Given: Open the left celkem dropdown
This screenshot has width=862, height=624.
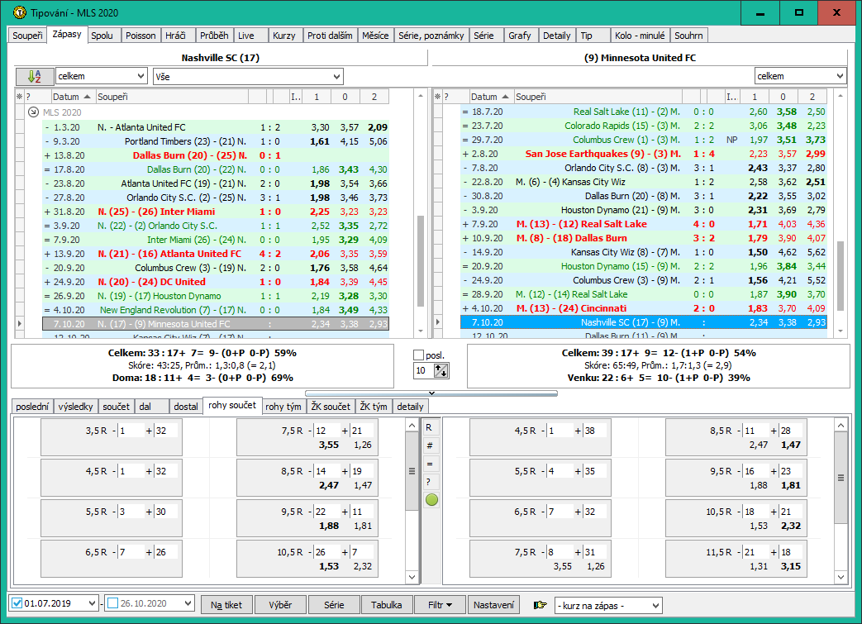Looking at the screenshot, I should 102,76.
